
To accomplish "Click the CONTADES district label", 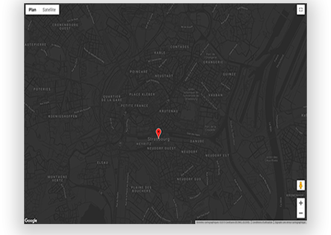I will click(x=179, y=47).
